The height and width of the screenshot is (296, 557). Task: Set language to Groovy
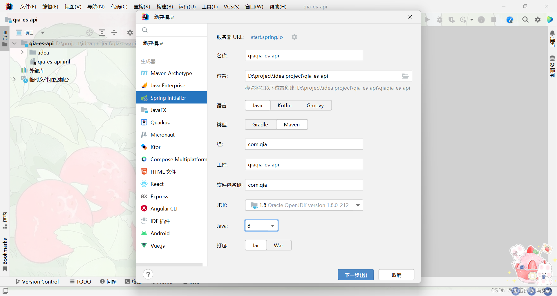coord(315,105)
